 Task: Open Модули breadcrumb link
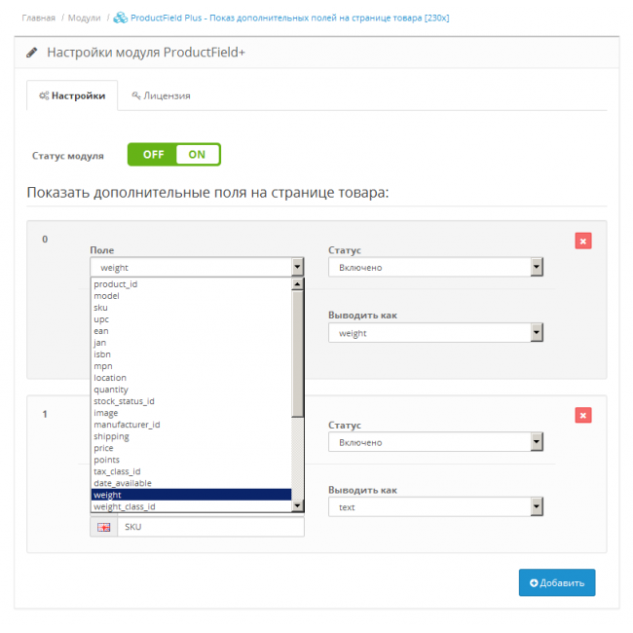[x=84, y=18]
